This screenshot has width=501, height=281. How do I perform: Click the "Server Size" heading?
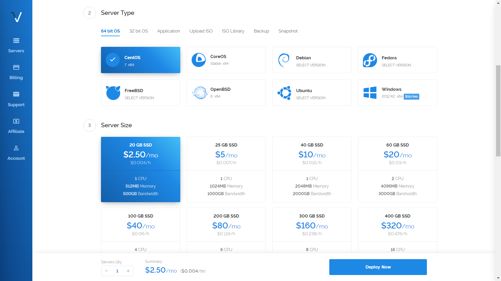tap(116, 125)
